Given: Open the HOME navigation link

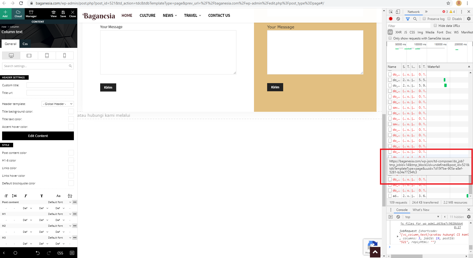Looking at the screenshot, I should pyautogui.click(x=127, y=16).
